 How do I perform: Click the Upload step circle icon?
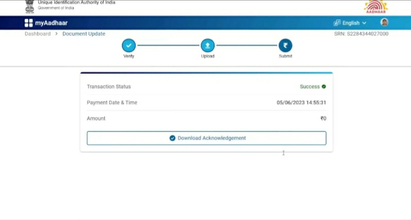pyautogui.click(x=208, y=46)
